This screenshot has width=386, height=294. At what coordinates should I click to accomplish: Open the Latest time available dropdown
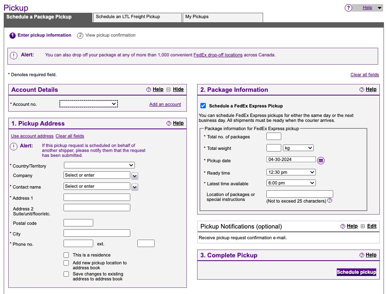click(x=291, y=183)
